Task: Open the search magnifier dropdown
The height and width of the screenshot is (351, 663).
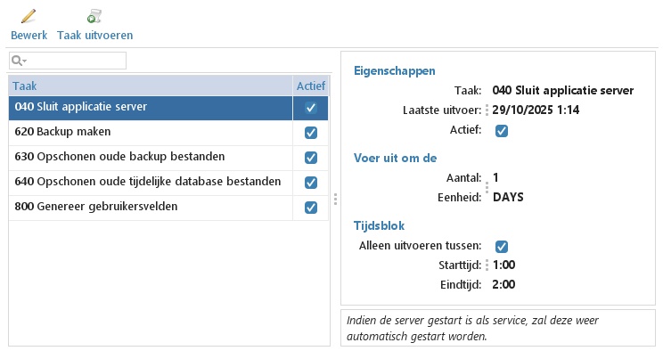Action: 19,61
